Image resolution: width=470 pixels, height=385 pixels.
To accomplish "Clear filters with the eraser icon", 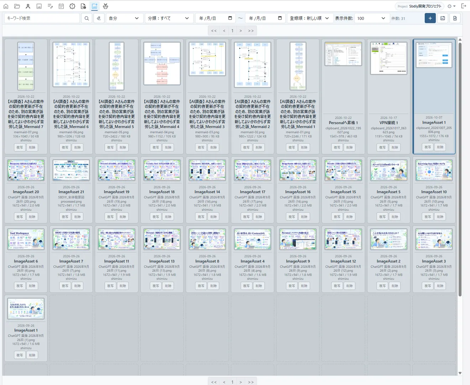I will tap(99, 18).
